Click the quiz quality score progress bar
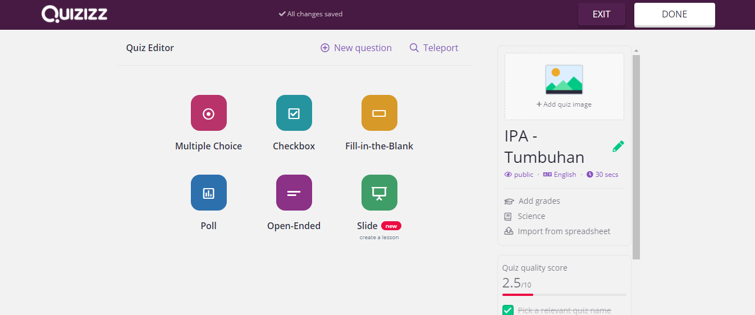Image resolution: width=755 pixels, height=315 pixels. click(x=564, y=294)
